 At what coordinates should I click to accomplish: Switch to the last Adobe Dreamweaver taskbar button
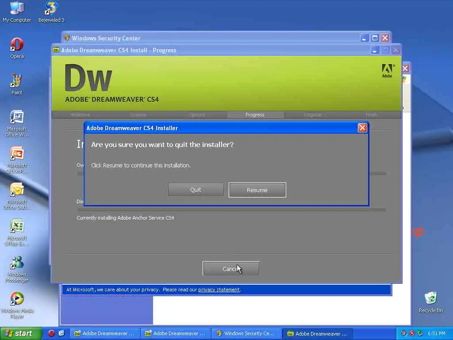click(318, 333)
